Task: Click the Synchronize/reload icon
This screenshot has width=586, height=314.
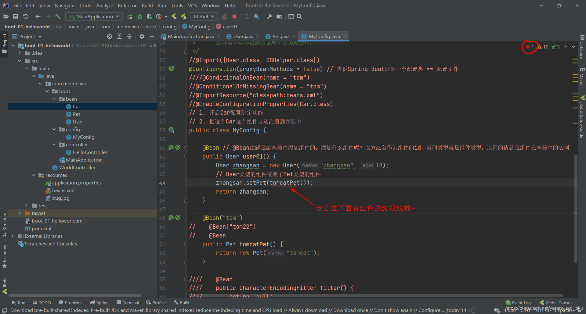Action: [26, 16]
